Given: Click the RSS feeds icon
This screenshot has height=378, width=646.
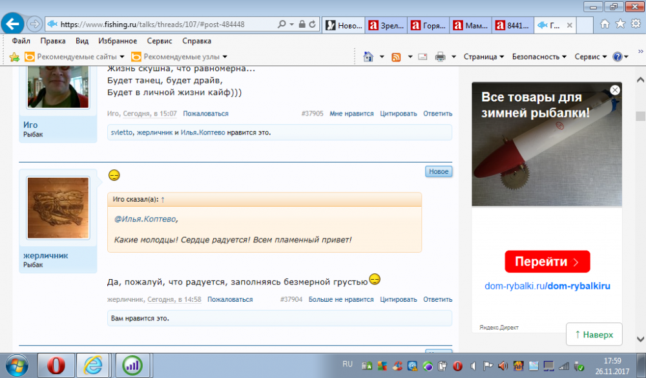Looking at the screenshot, I should [397, 56].
